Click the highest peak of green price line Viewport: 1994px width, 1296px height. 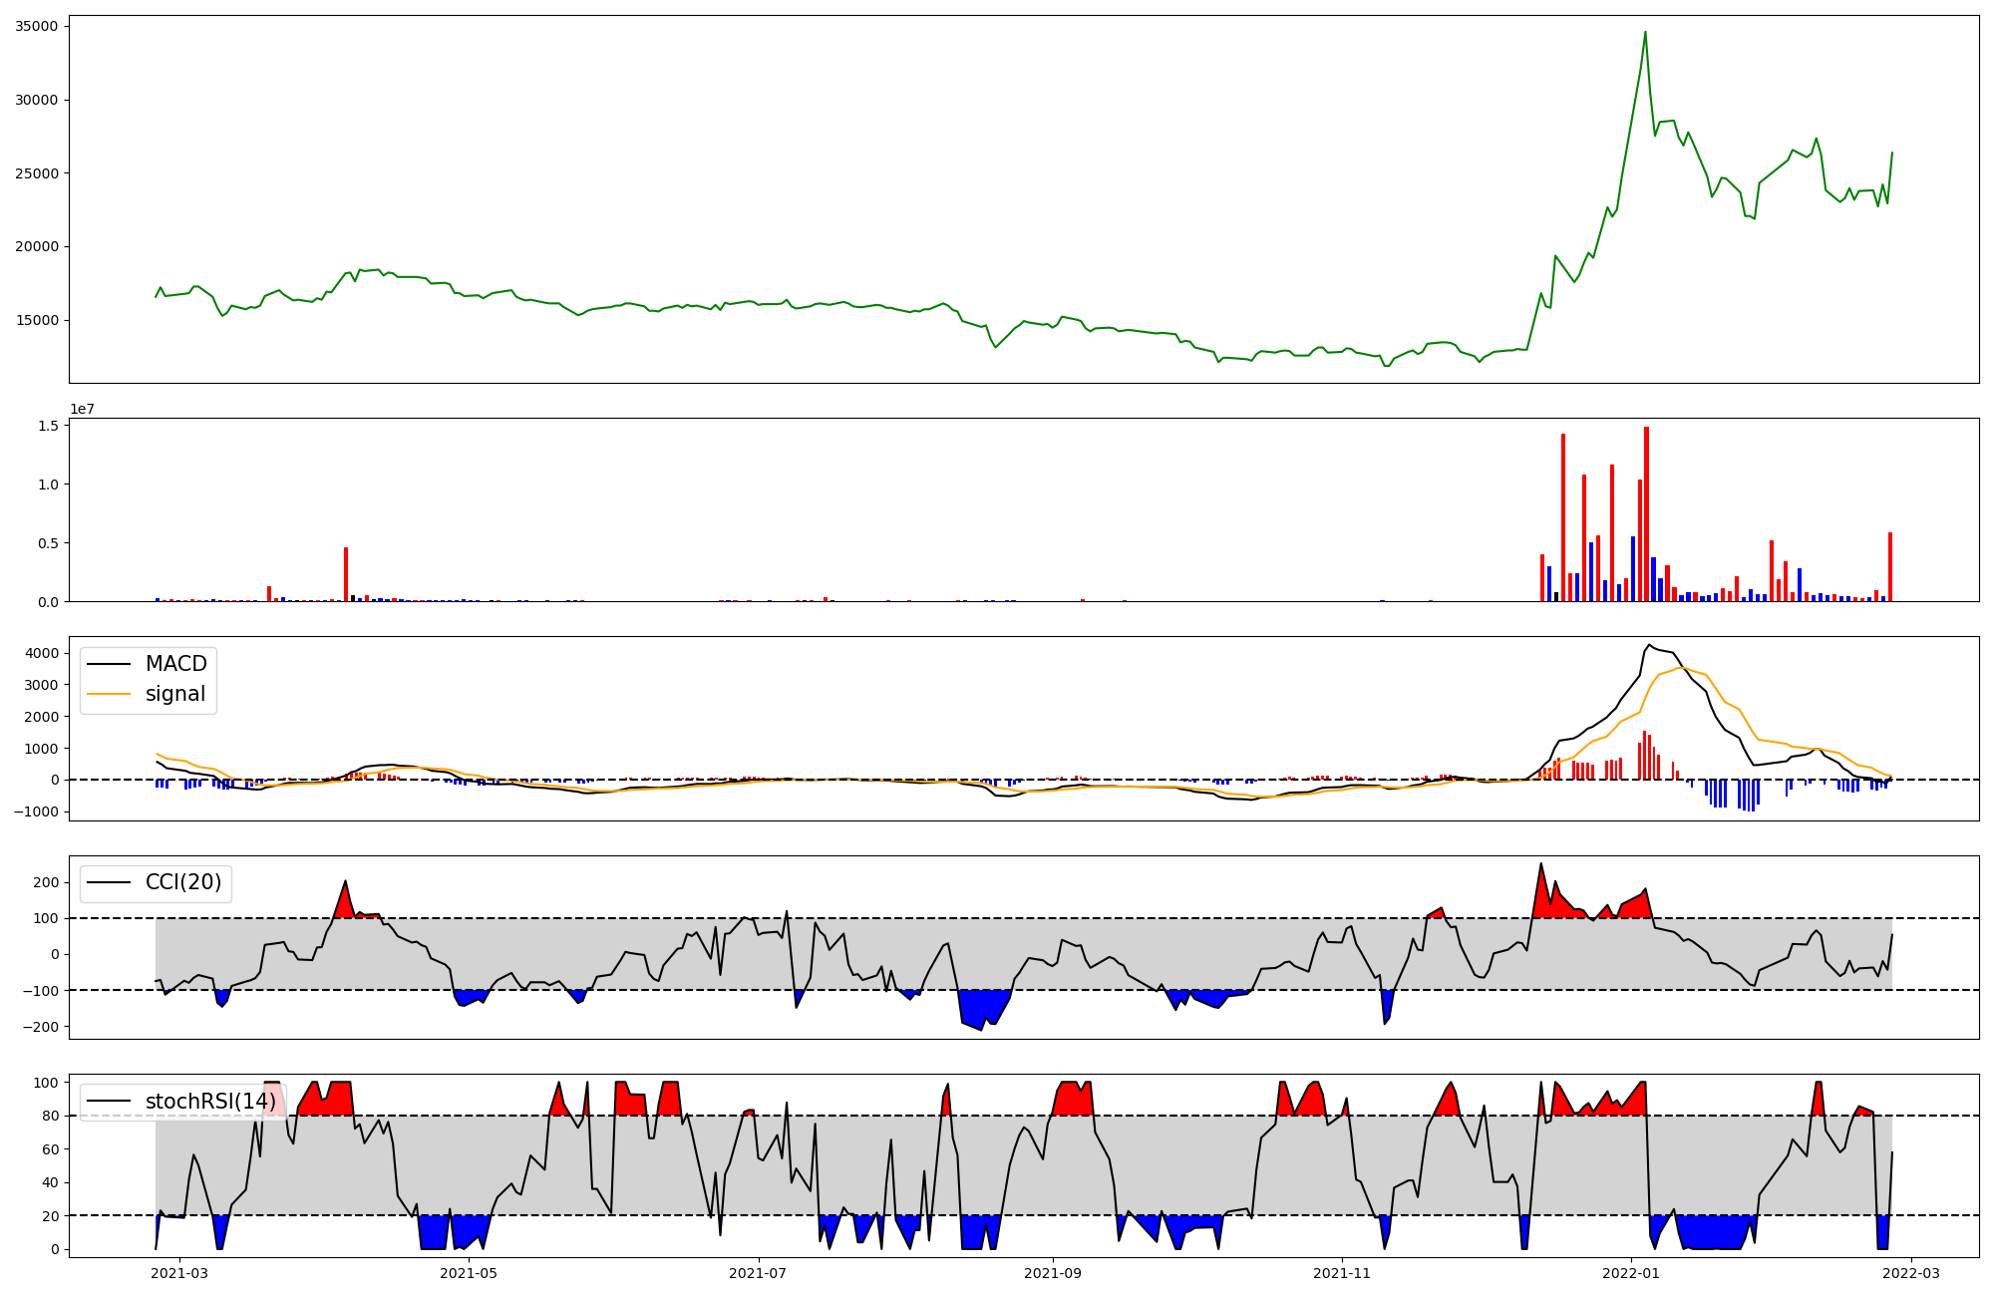[1645, 33]
